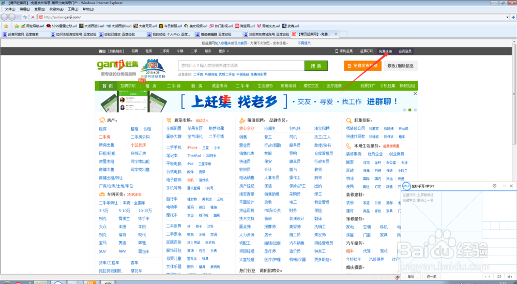Switch to 高级编辑器_百度经验 browser tab
Image resolution: width=517 pixels, height=284 pixels.
(218, 34)
